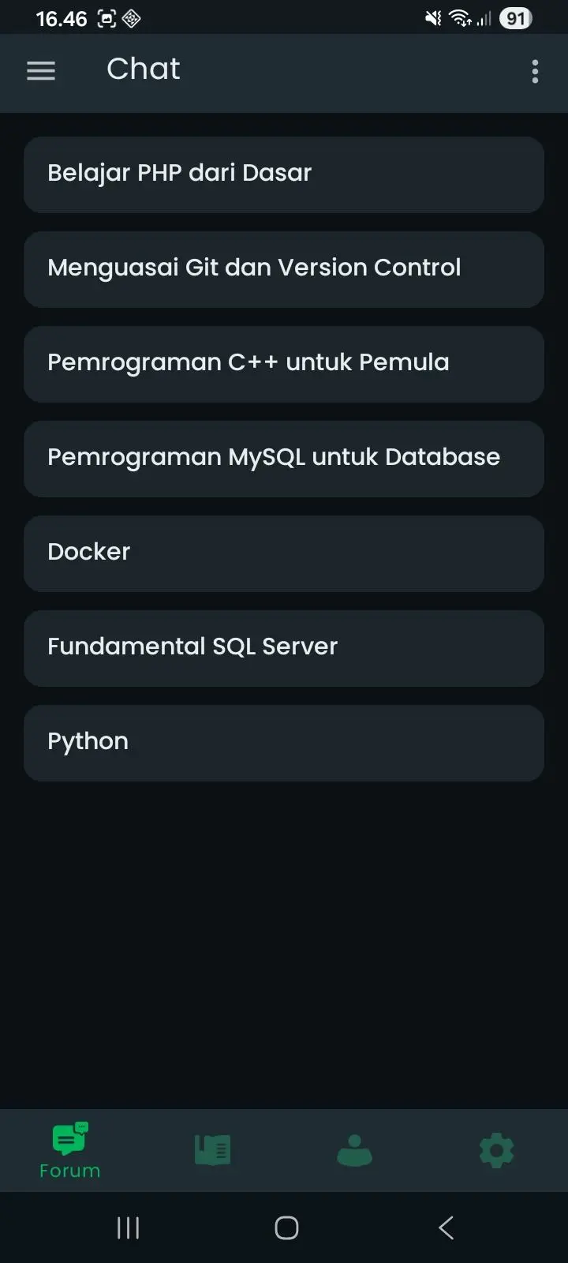Open the settings gear icon
The image size is (568, 1263).
[496, 1151]
